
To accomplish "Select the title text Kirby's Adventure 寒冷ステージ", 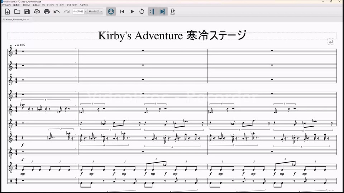I will 172,35.
